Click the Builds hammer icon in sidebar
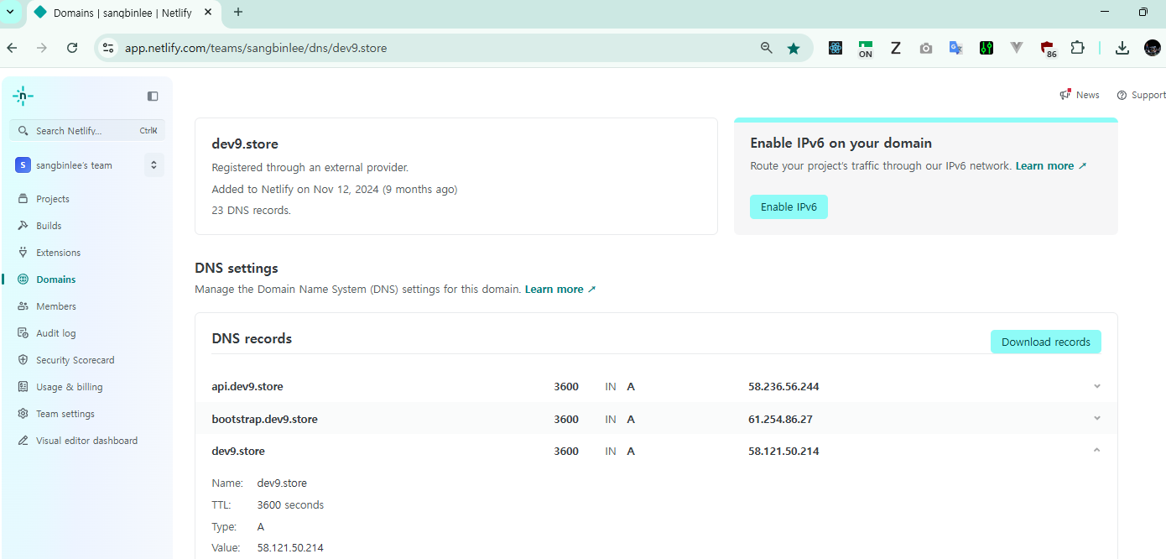Viewport: 1166px width, 559px height. click(23, 226)
